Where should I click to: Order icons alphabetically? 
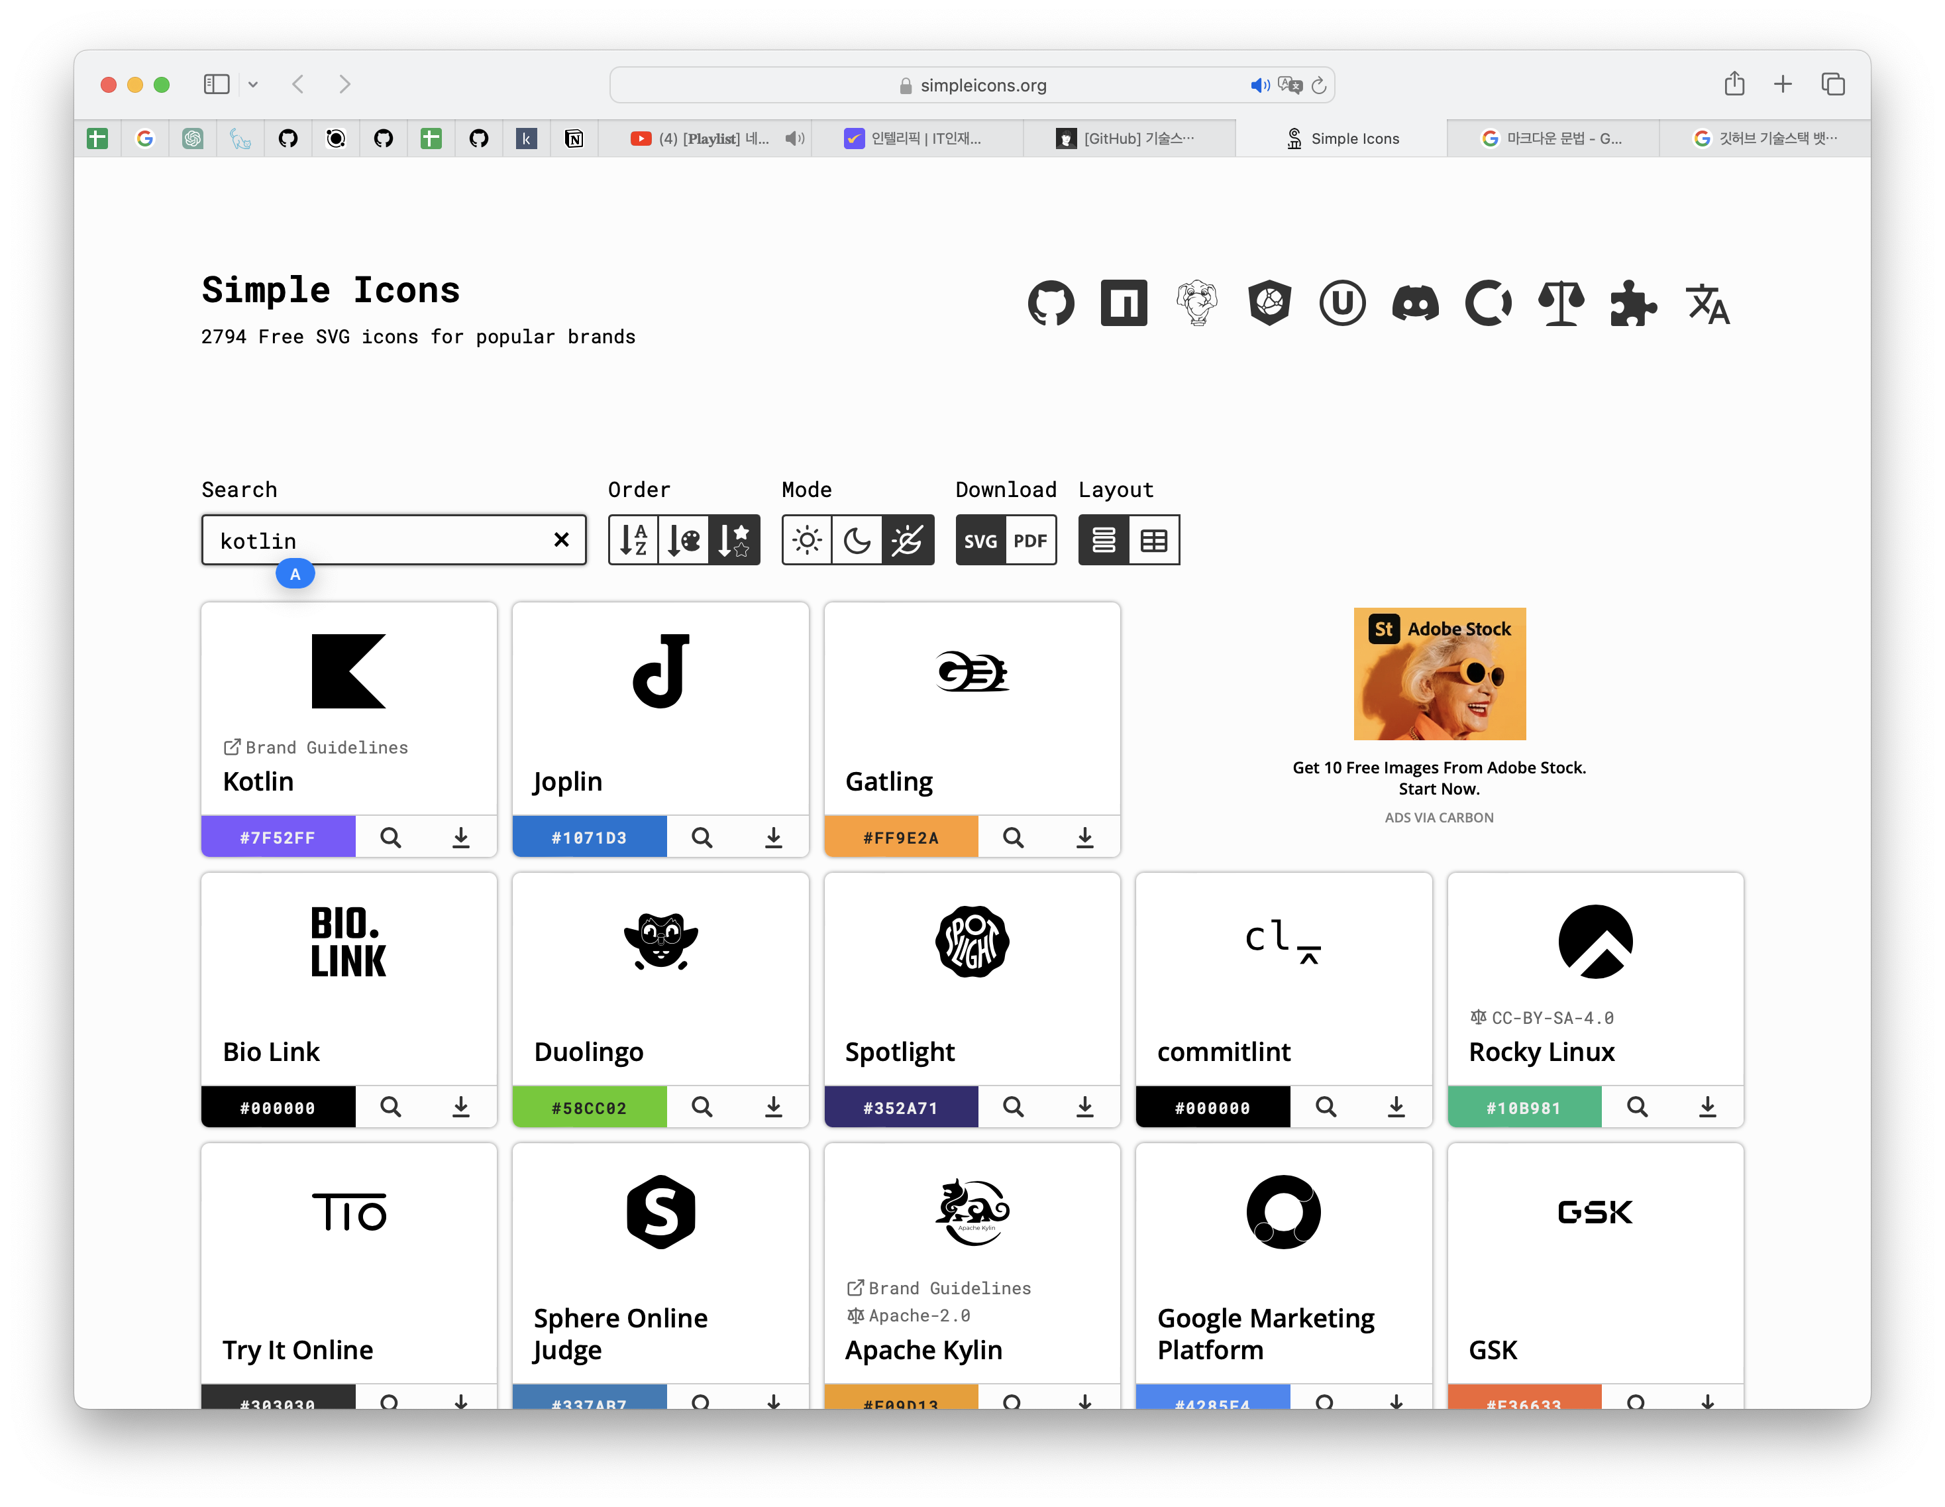[633, 539]
